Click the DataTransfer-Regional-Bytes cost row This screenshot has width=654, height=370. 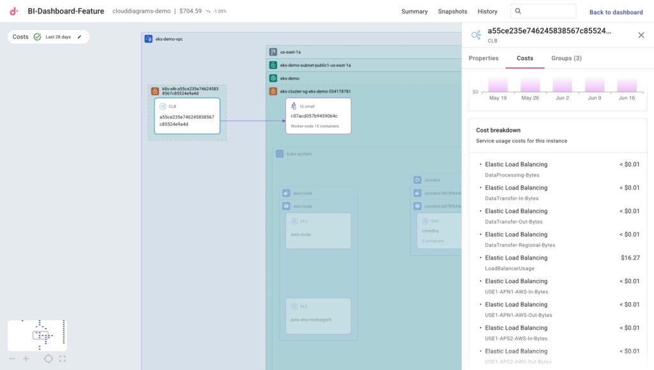tap(558, 240)
